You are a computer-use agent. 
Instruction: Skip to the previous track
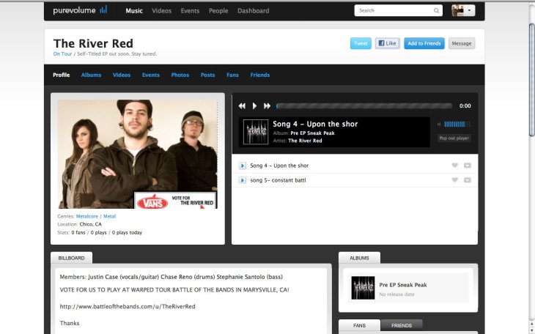point(242,106)
